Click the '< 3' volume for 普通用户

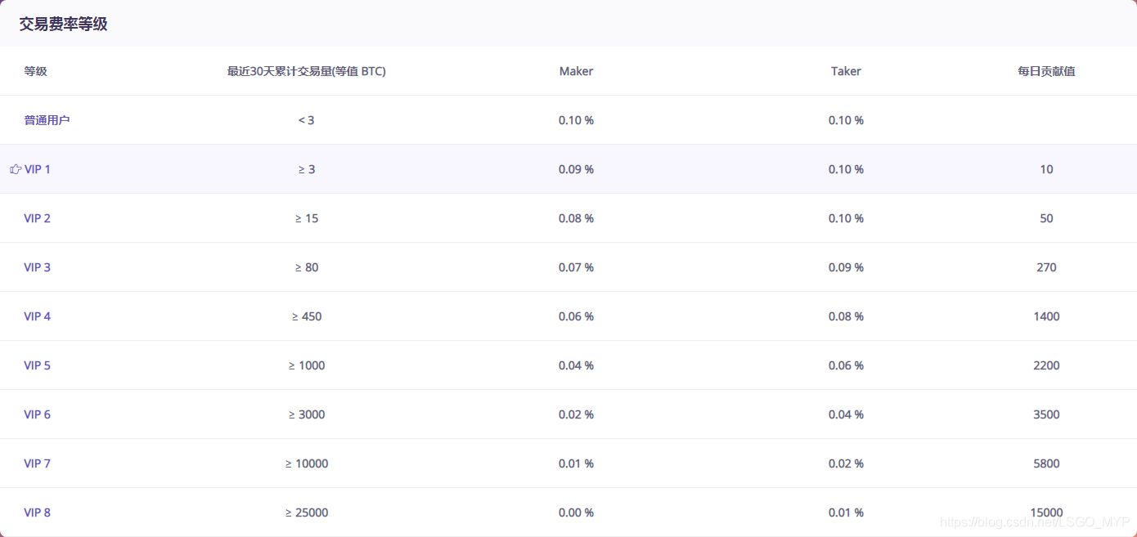[x=307, y=120]
